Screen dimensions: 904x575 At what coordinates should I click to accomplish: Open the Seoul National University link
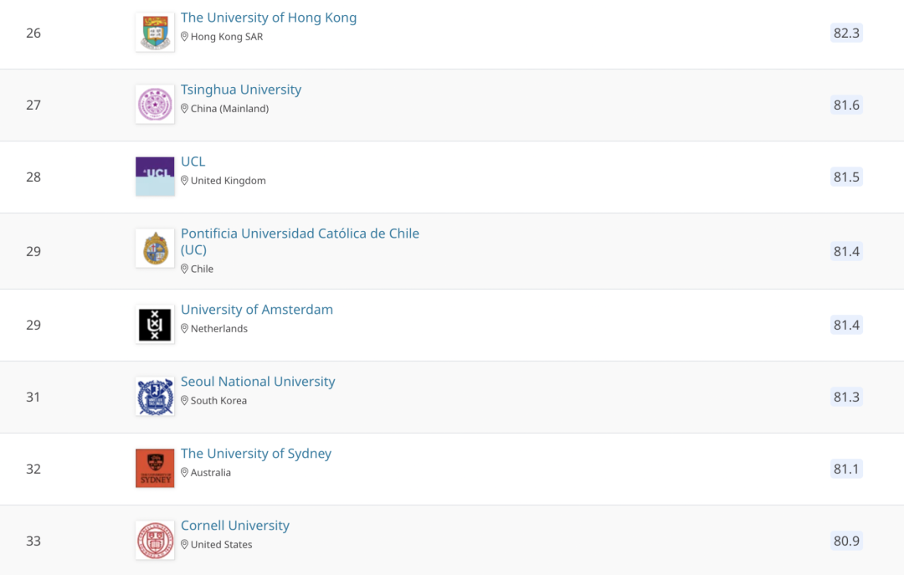258,382
